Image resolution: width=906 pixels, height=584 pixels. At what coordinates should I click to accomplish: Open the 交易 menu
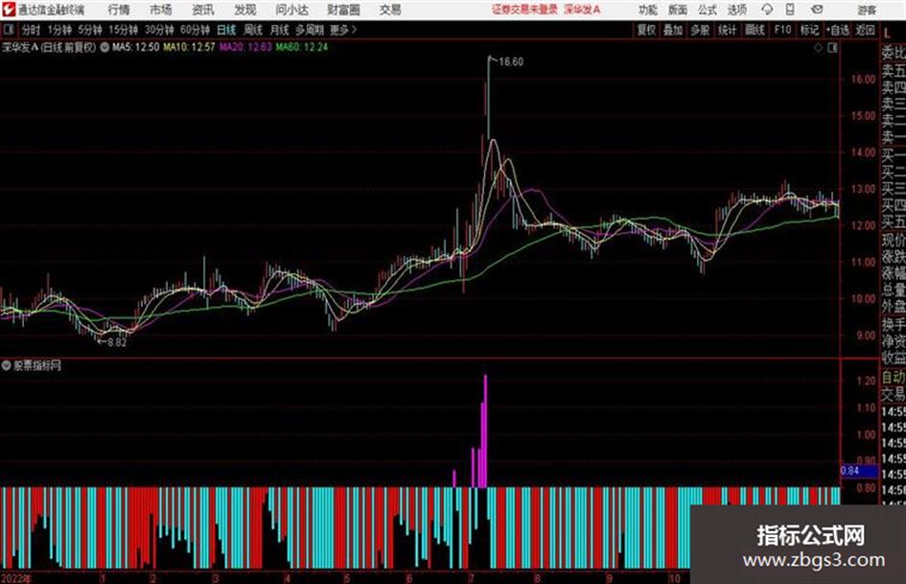[x=390, y=10]
